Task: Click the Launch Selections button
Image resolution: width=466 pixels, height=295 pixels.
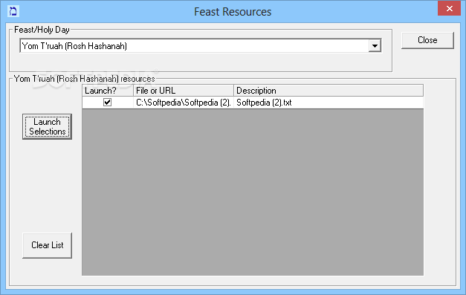Action: pos(48,126)
